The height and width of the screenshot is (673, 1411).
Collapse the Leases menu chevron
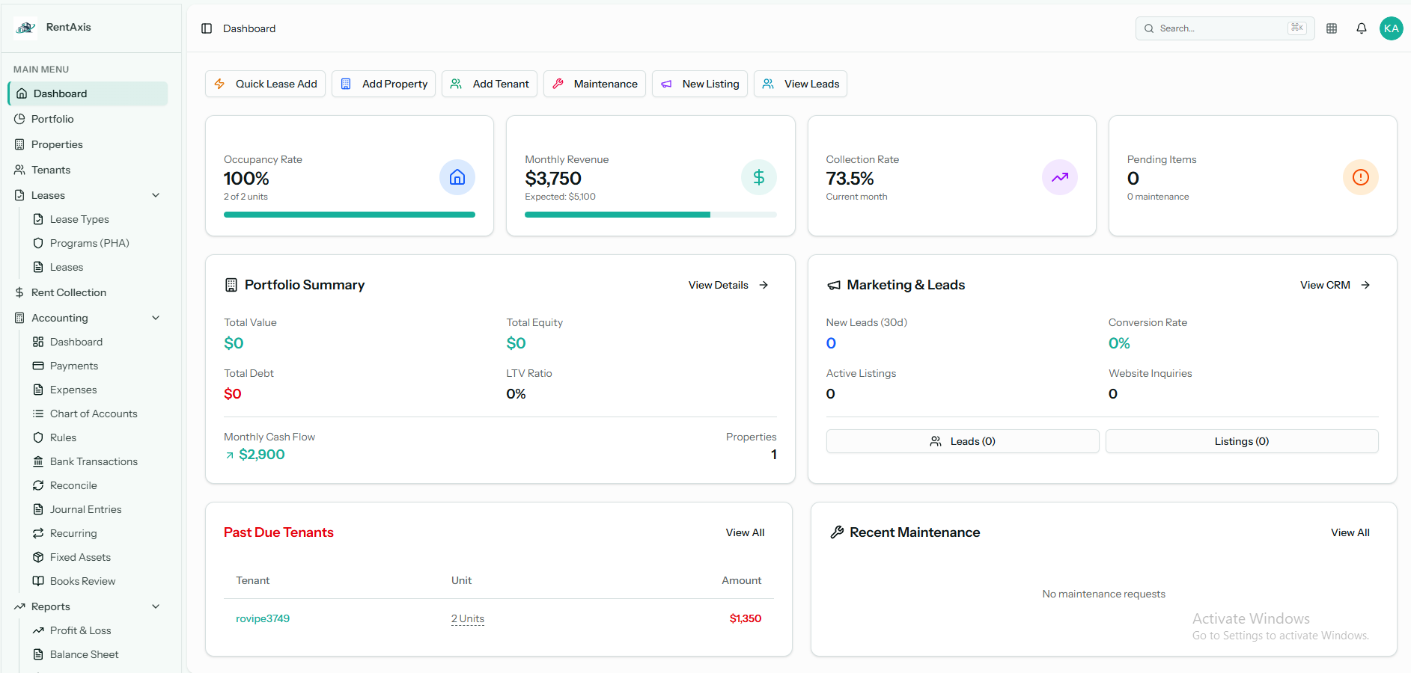tap(156, 195)
